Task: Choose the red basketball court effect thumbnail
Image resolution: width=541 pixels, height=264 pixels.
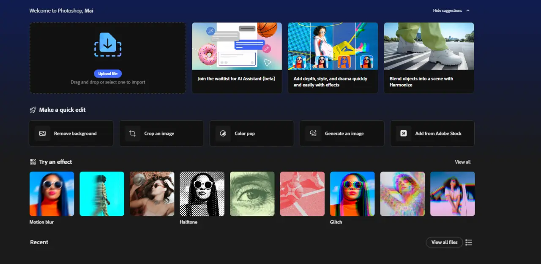Action: click(302, 194)
